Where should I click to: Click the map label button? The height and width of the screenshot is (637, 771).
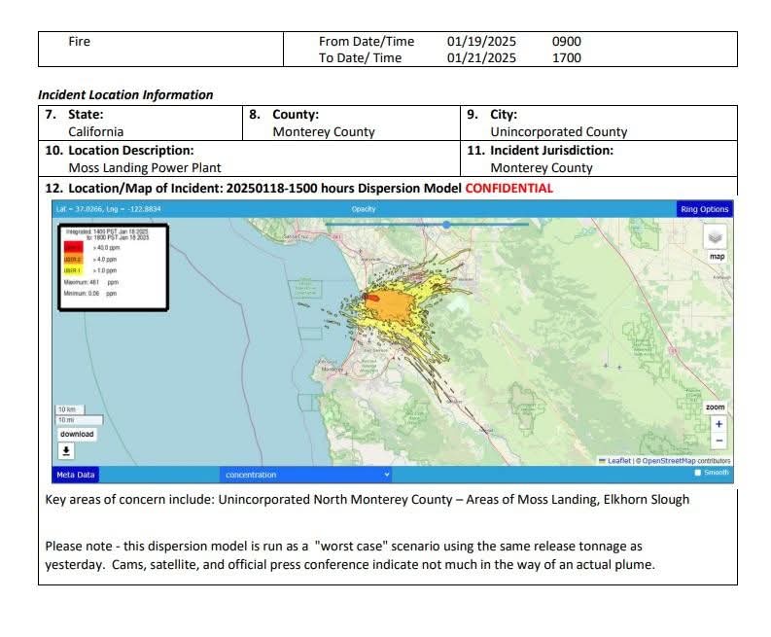tap(717, 256)
